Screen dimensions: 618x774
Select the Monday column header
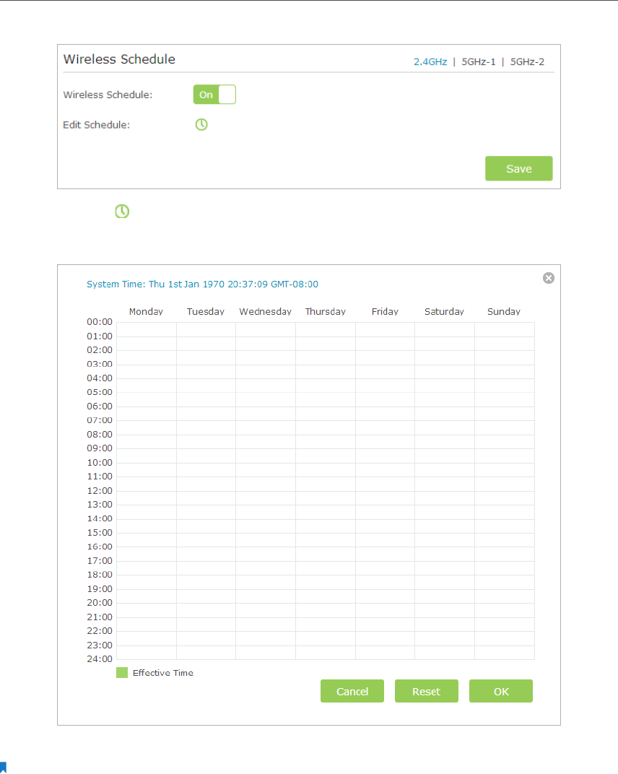(x=146, y=311)
